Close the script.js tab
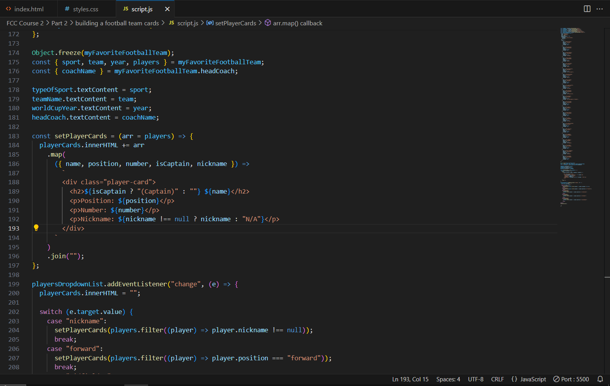Viewport: 610px width, 386px height. [x=167, y=9]
